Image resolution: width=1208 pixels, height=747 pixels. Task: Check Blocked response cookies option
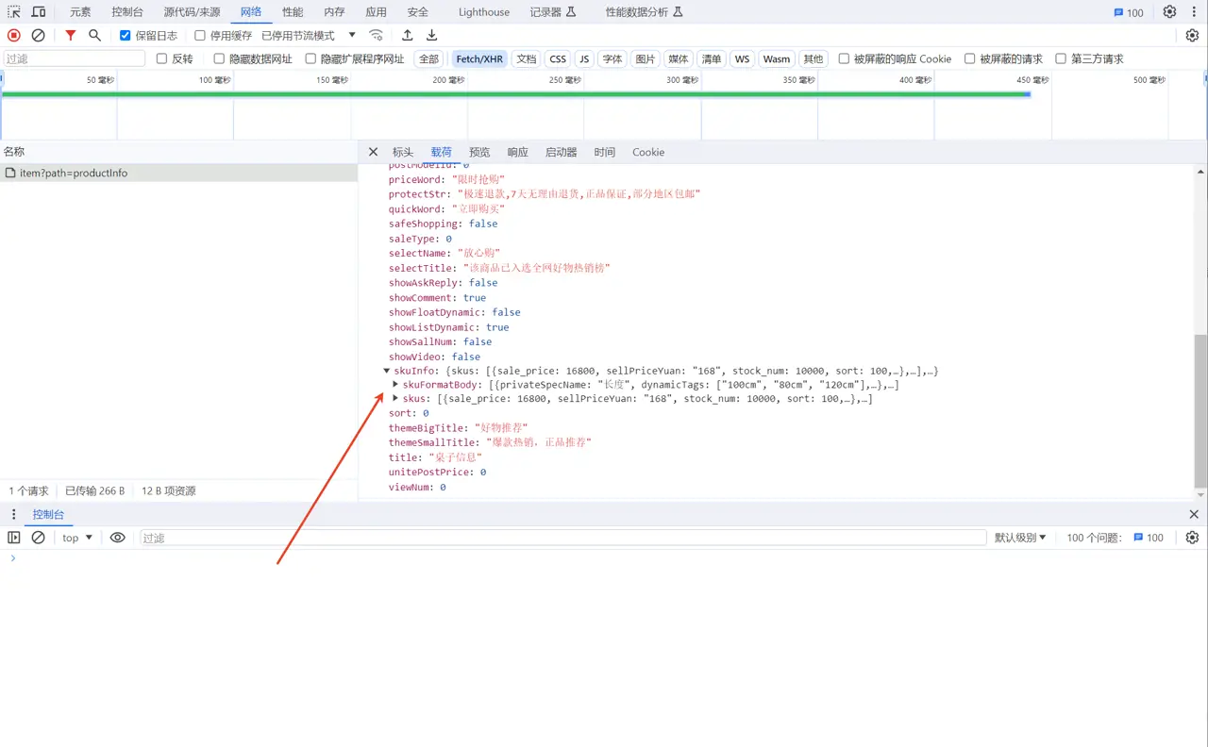click(844, 58)
